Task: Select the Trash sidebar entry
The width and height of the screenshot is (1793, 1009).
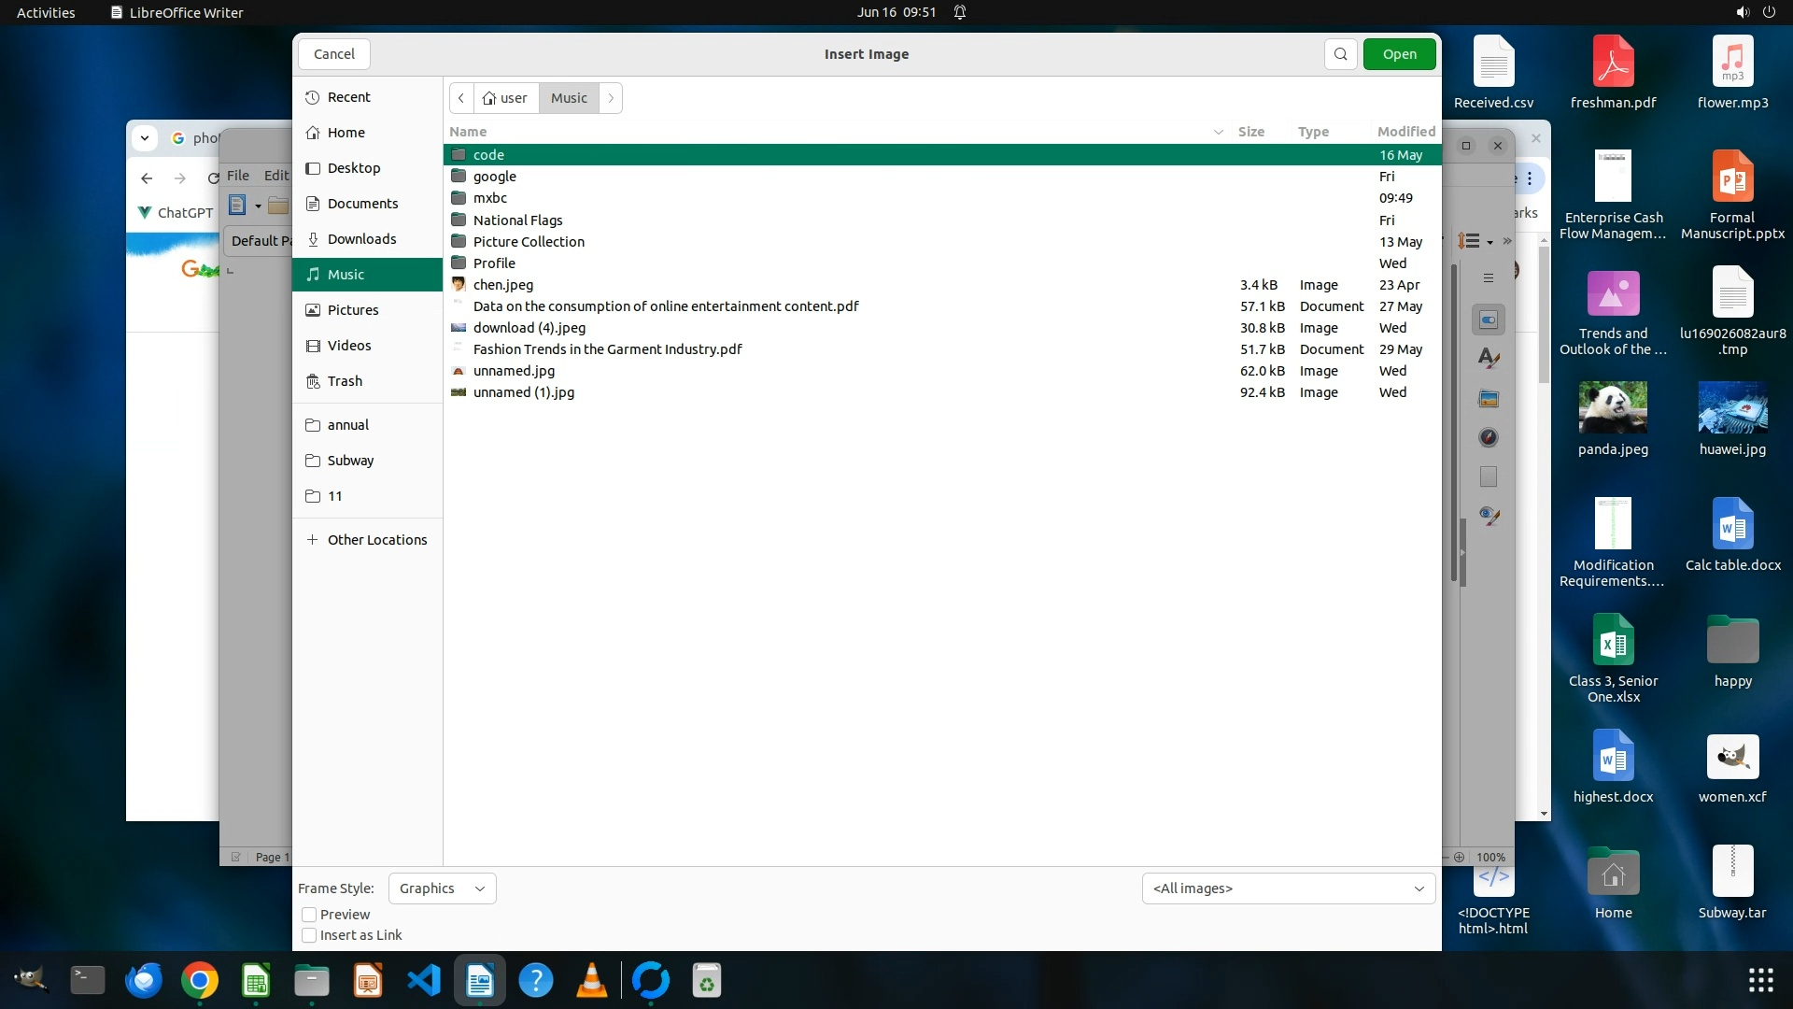Action: pyautogui.click(x=345, y=381)
